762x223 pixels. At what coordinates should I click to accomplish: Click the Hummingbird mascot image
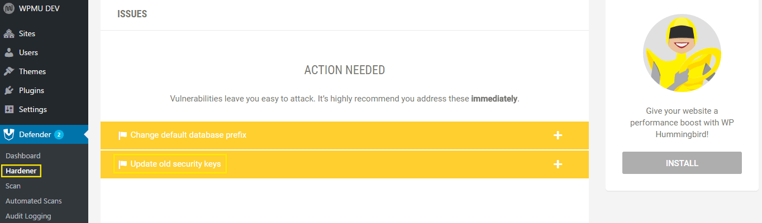click(x=682, y=53)
